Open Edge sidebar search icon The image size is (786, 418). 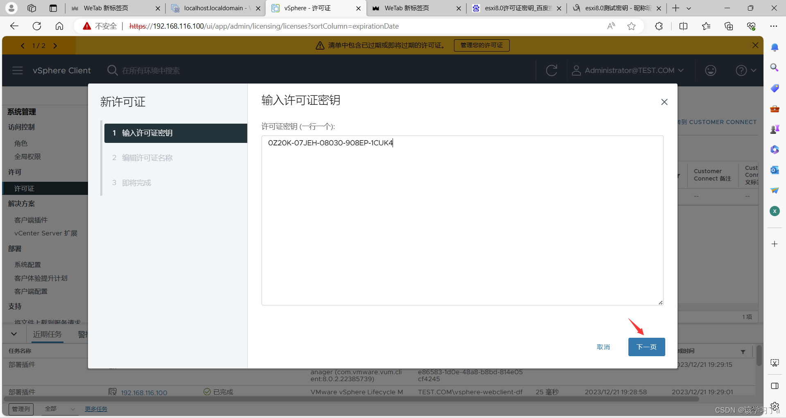[775, 68]
